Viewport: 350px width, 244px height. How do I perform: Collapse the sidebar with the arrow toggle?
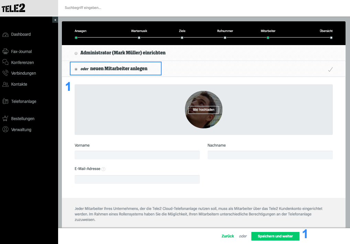click(x=55, y=20)
